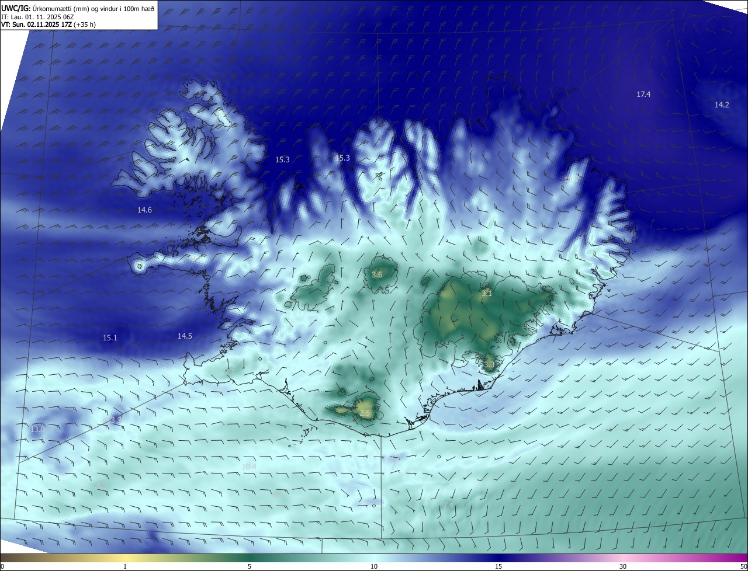Click the 1 tick on color scale
The height and width of the screenshot is (571, 748).
click(126, 566)
